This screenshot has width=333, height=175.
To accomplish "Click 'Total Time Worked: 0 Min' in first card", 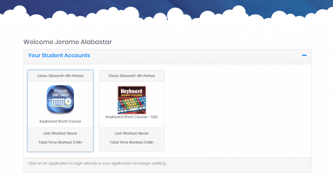I will click(x=60, y=142).
